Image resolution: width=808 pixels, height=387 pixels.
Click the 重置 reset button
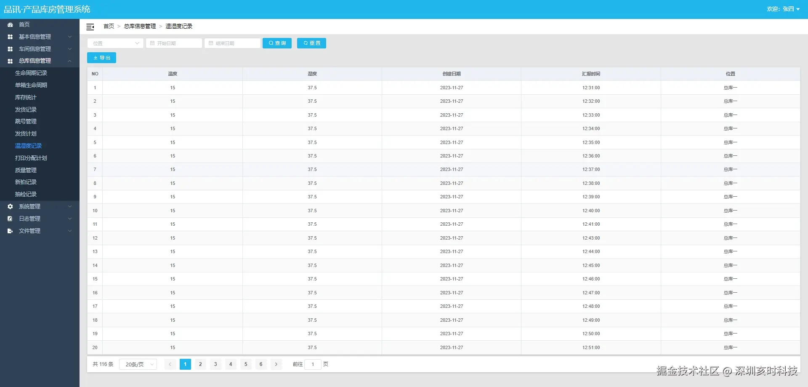point(311,43)
